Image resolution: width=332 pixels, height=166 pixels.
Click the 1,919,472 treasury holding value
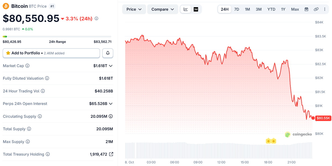click(x=98, y=154)
